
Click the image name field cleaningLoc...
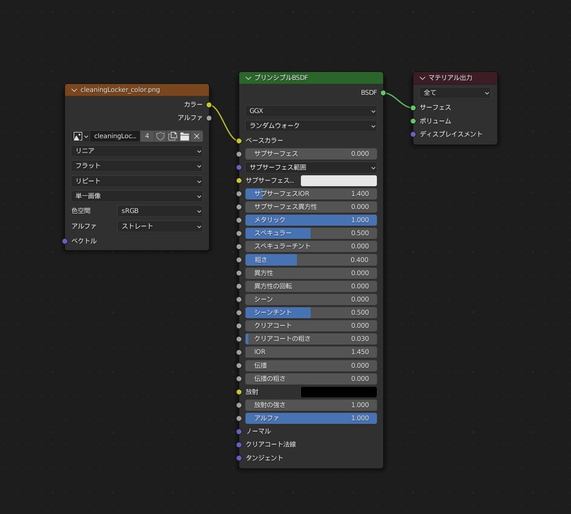115,136
